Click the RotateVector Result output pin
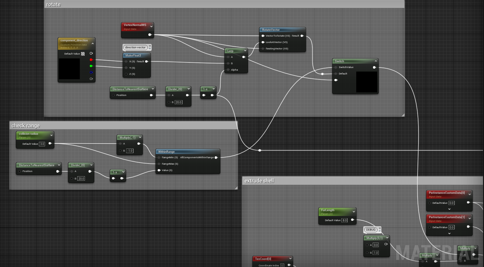The height and width of the screenshot is (267, 484). click(x=302, y=36)
